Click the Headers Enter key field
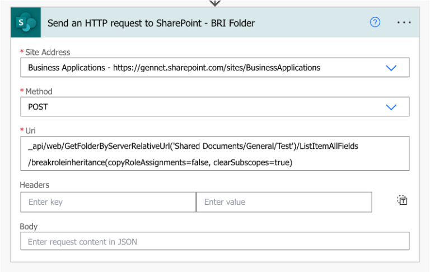The width and height of the screenshot is (430, 272). (108, 202)
